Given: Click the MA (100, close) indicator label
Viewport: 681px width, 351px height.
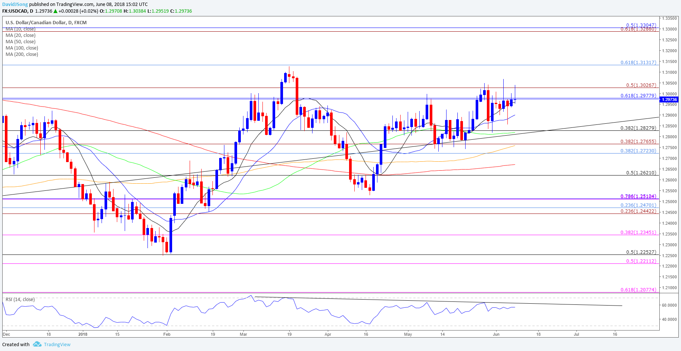Looking at the screenshot, I should [22, 48].
